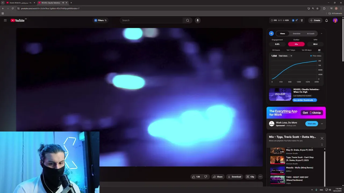Click This video legend dot
Viewport: 344px width, 193px height.
(x=311, y=56)
